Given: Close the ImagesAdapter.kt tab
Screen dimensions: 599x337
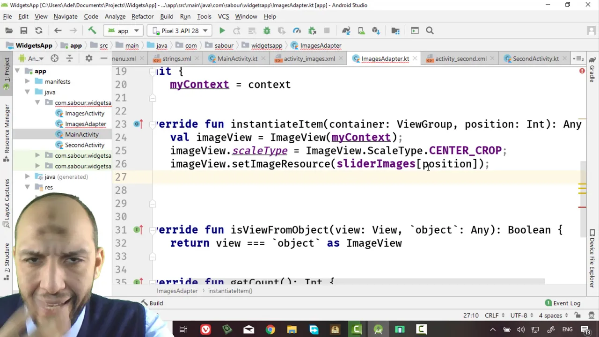Looking at the screenshot, I should [x=416, y=59].
